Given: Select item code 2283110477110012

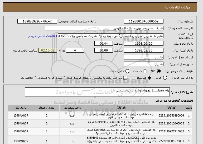Looking at the screenshot, I should coord(171,131).
